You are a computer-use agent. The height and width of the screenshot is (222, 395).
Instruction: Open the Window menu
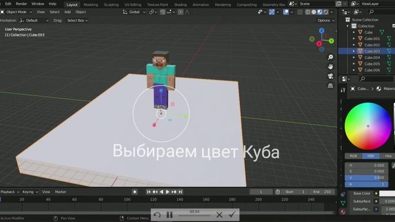point(38,4)
